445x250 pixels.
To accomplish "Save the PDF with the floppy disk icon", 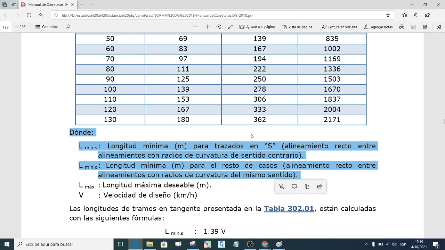I will (x=413, y=27).
